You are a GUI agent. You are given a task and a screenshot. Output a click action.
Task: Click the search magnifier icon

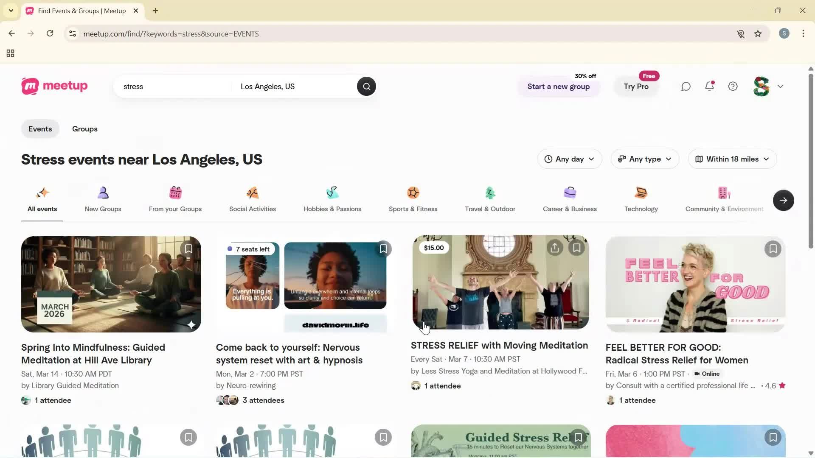(x=366, y=86)
